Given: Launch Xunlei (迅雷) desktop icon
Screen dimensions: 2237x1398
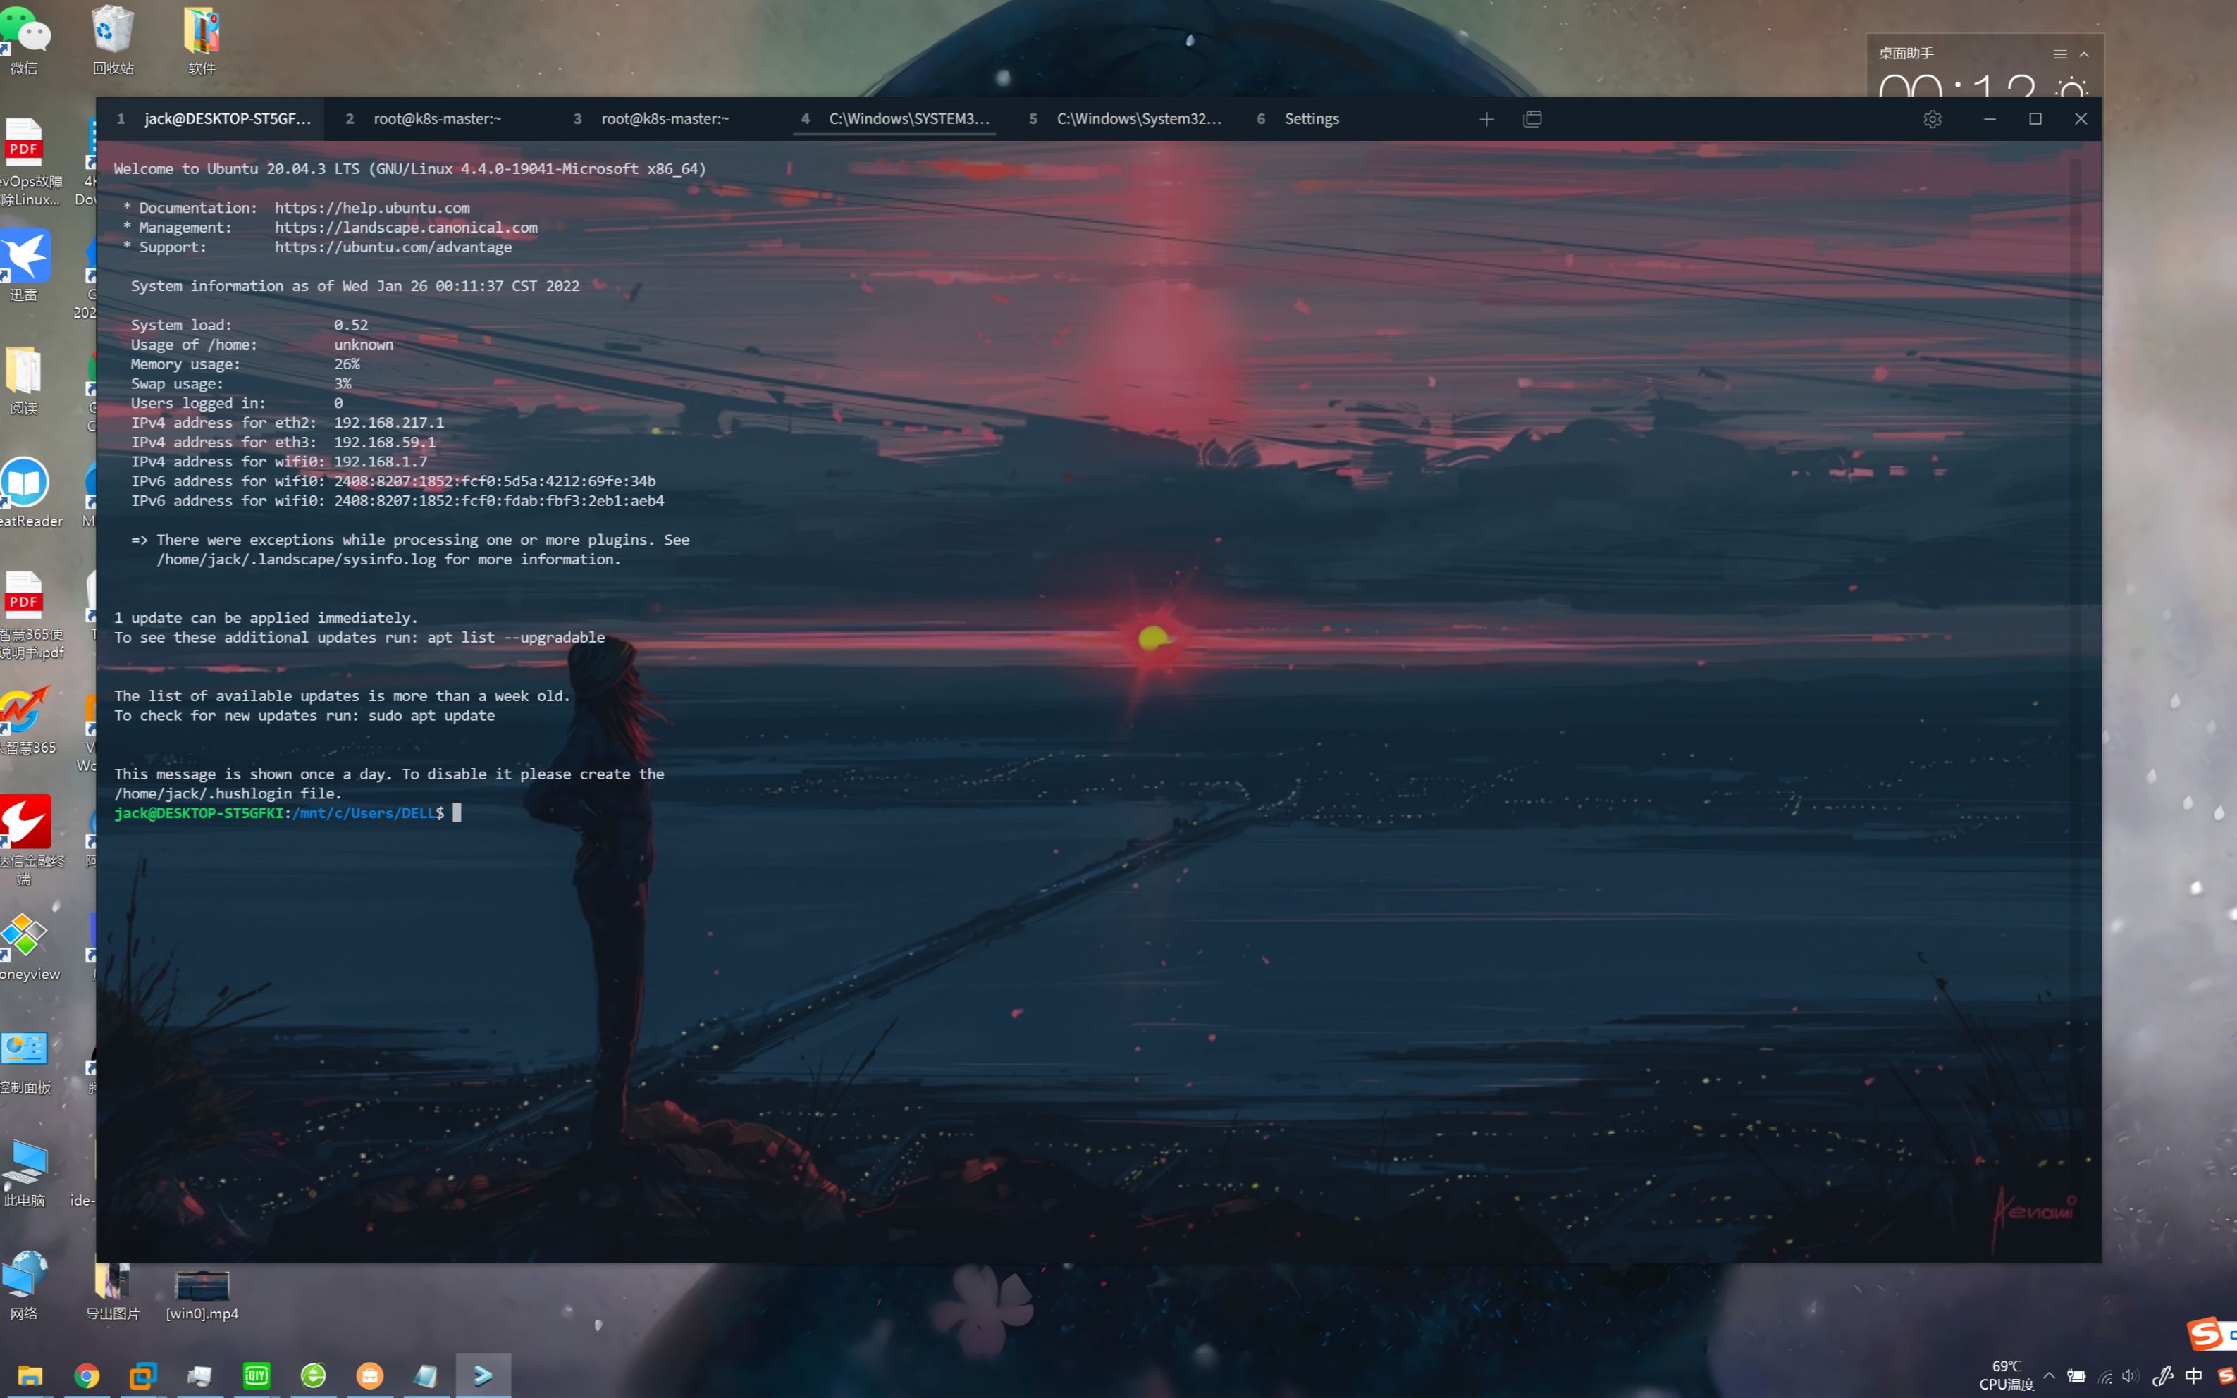Looking at the screenshot, I should [x=25, y=266].
